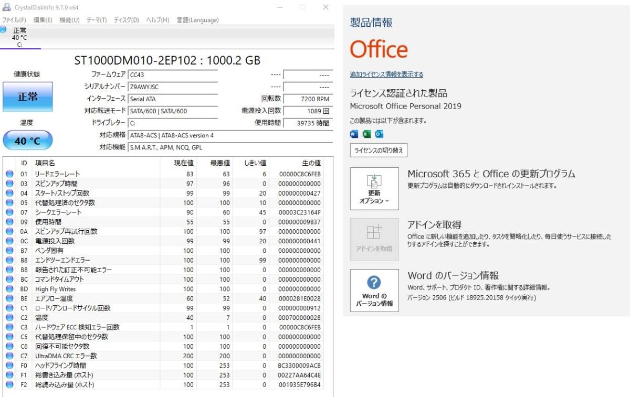Expand the 更新オプション dropdown button
This screenshot has height=397, width=630.
374,189
